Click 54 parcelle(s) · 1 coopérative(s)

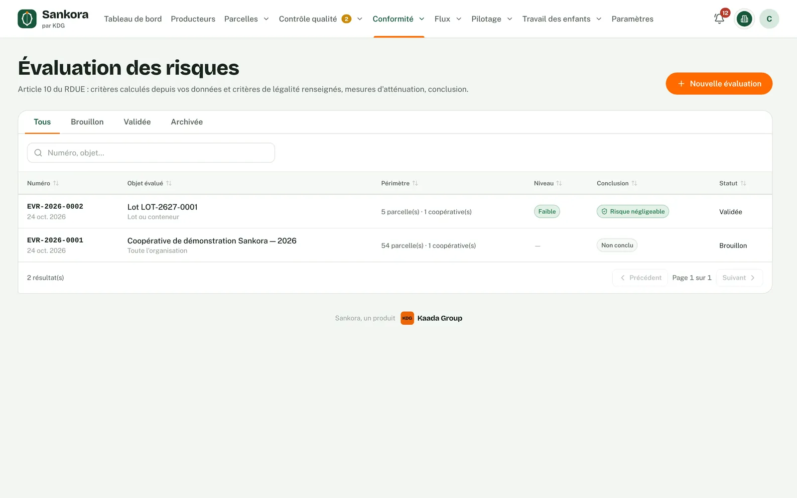coord(428,246)
